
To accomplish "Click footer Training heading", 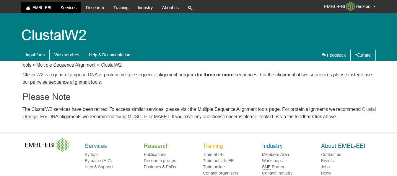I will pyautogui.click(x=213, y=146).
